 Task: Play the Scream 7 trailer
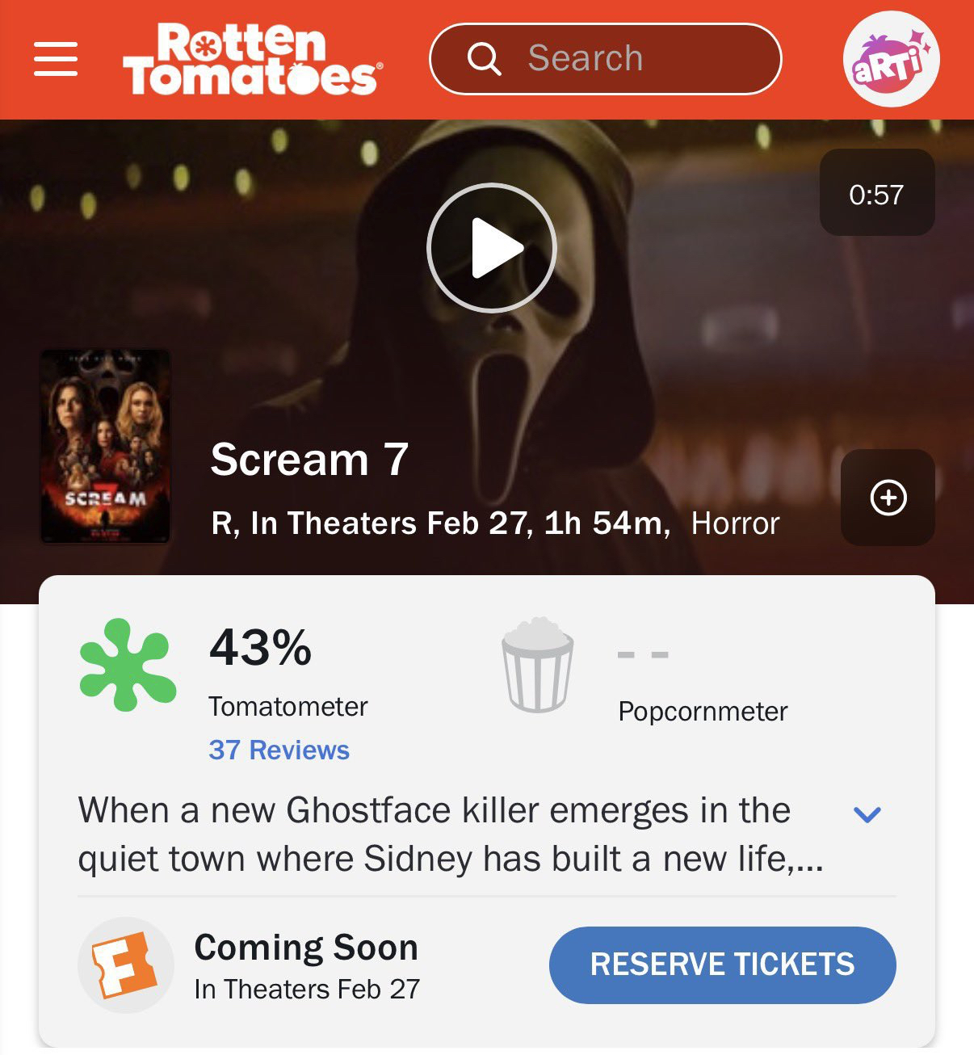point(491,247)
